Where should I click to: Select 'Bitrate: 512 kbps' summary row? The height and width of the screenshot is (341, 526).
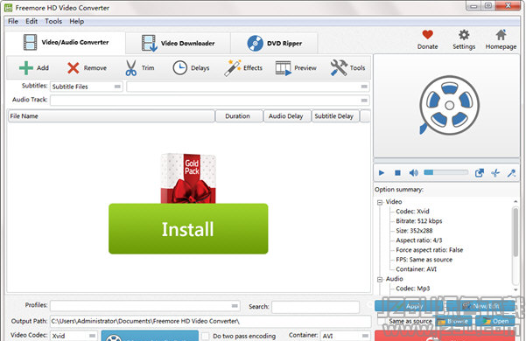click(x=418, y=221)
